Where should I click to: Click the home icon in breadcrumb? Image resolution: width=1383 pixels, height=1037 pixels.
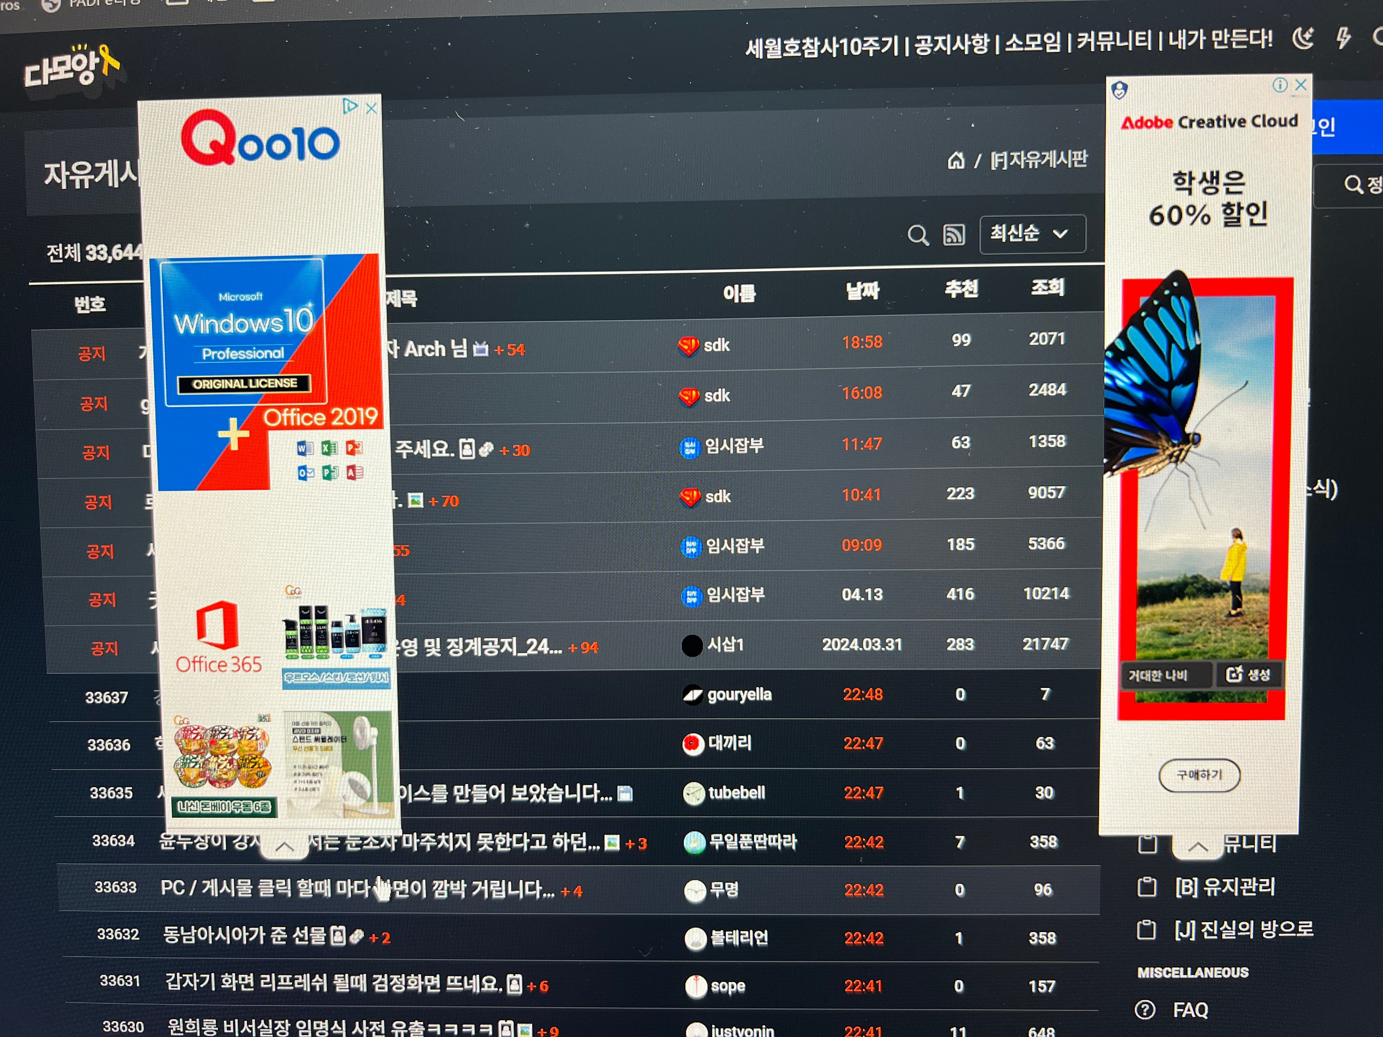(955, 161)
